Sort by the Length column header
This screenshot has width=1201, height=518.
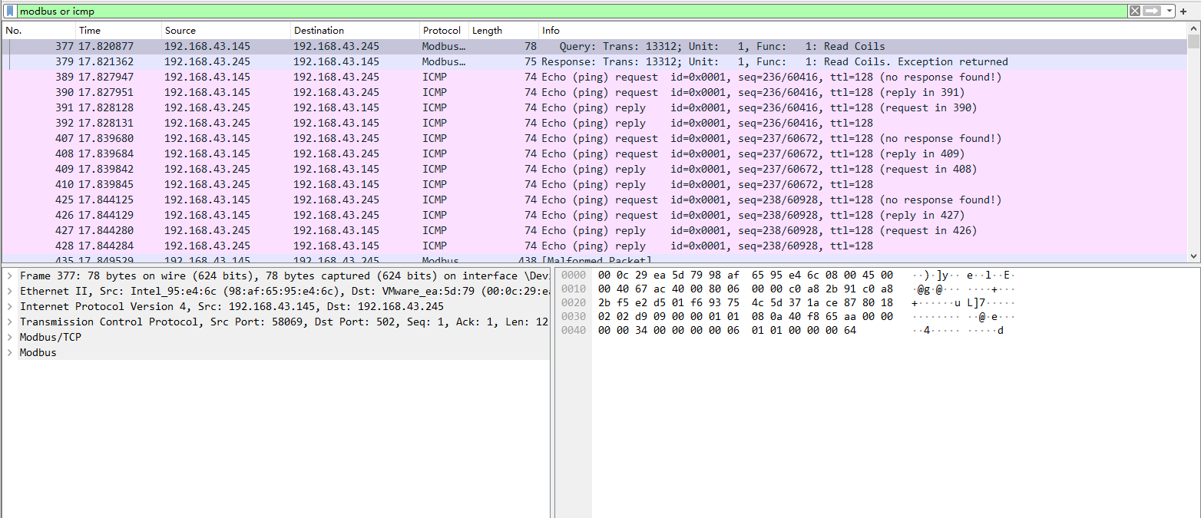point(504,31)
